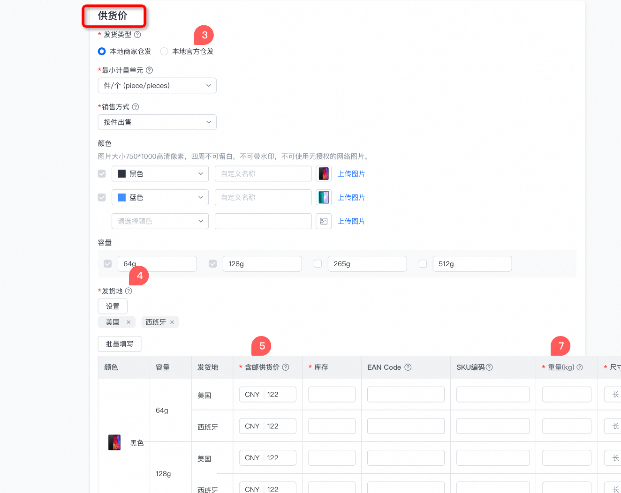Remove the 美国 shipping origin tag

(x=129, y=322)
